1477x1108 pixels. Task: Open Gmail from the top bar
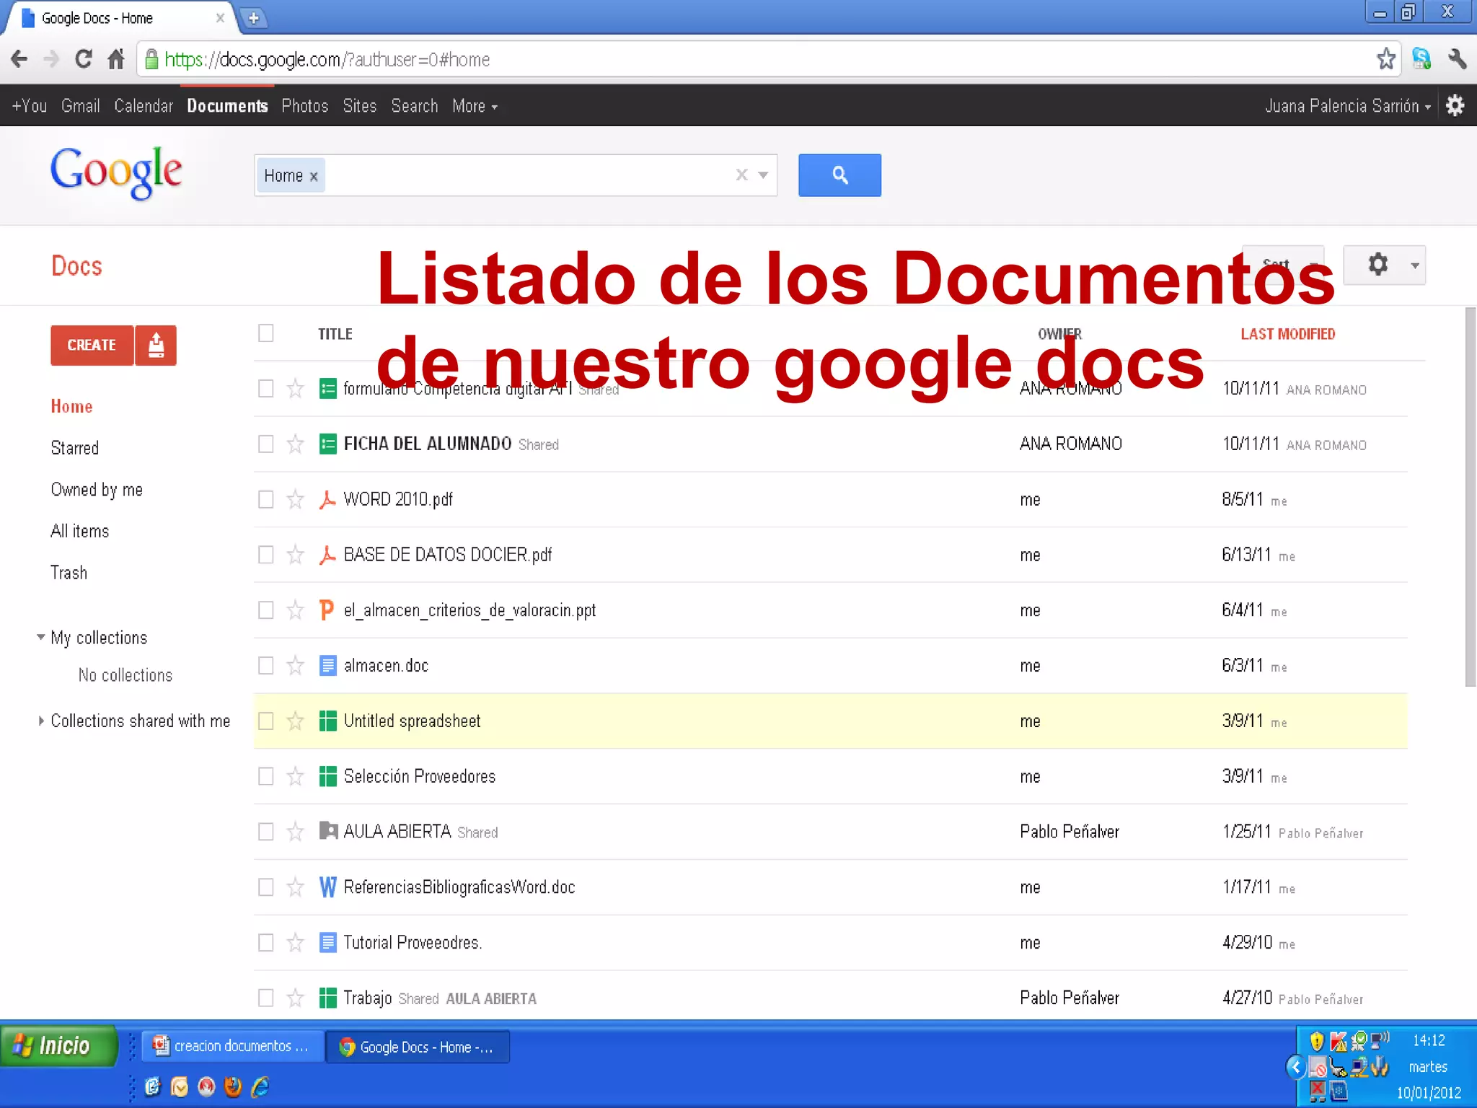(x=80, y=106)
